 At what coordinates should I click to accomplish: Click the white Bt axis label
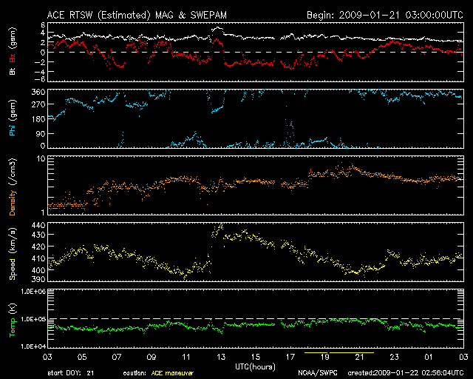point(13,71)
